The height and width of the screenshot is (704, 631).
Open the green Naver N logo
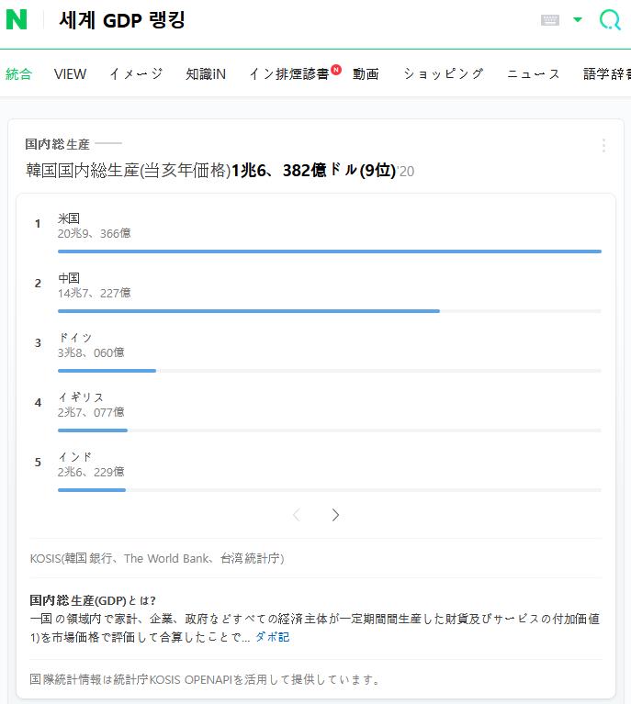point(17,20)
